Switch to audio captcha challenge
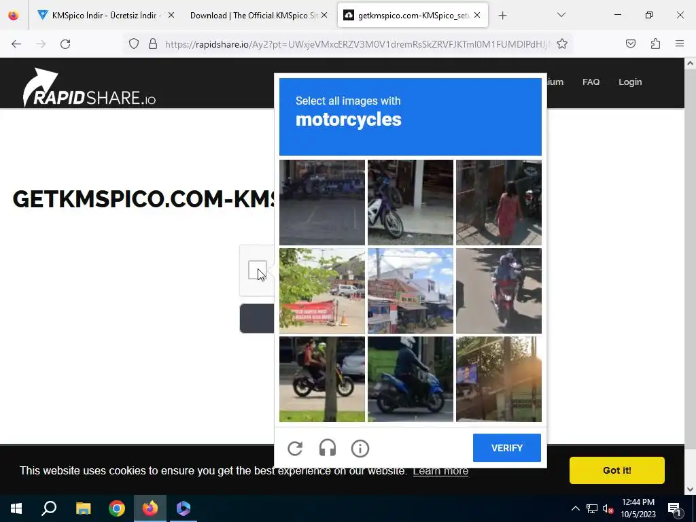 [328, 449]
